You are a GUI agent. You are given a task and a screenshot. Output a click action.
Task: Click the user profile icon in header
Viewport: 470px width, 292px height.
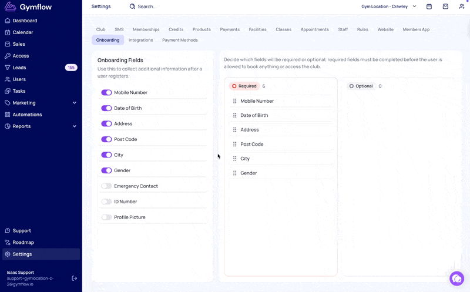[462, 6]
